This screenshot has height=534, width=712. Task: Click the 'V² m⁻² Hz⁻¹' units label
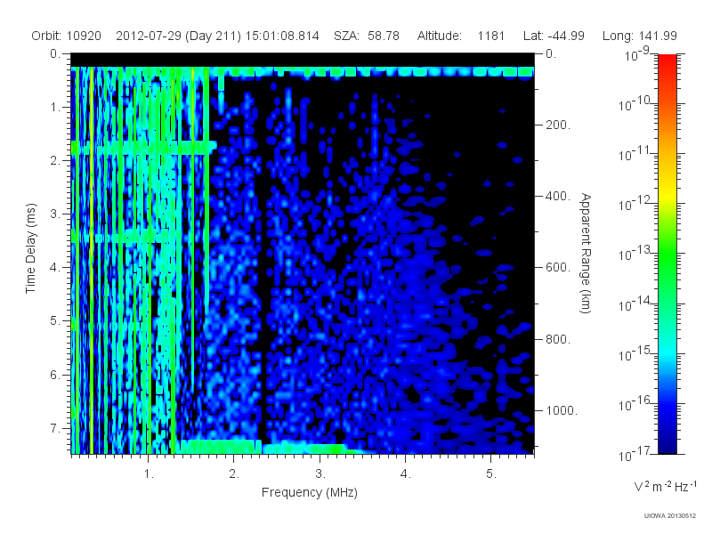(x=665, y=486)
